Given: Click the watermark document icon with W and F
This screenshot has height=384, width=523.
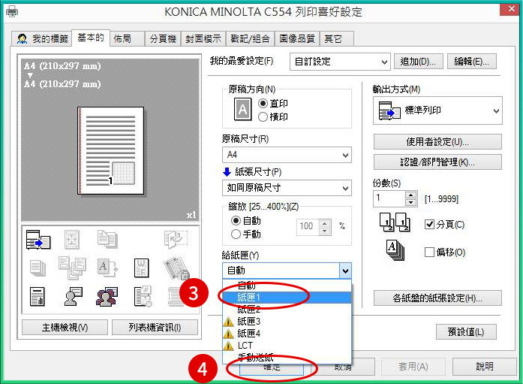Looking at the screenshot, I should pos(141,268).
